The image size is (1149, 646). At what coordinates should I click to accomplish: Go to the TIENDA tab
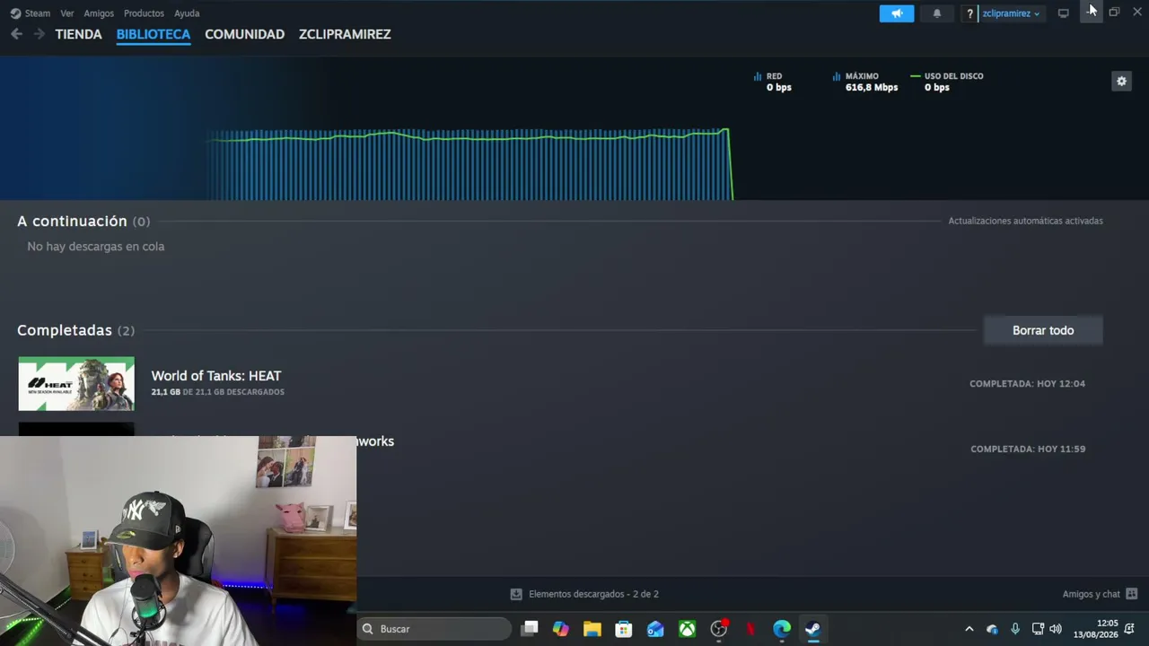(x=79, y=34)
